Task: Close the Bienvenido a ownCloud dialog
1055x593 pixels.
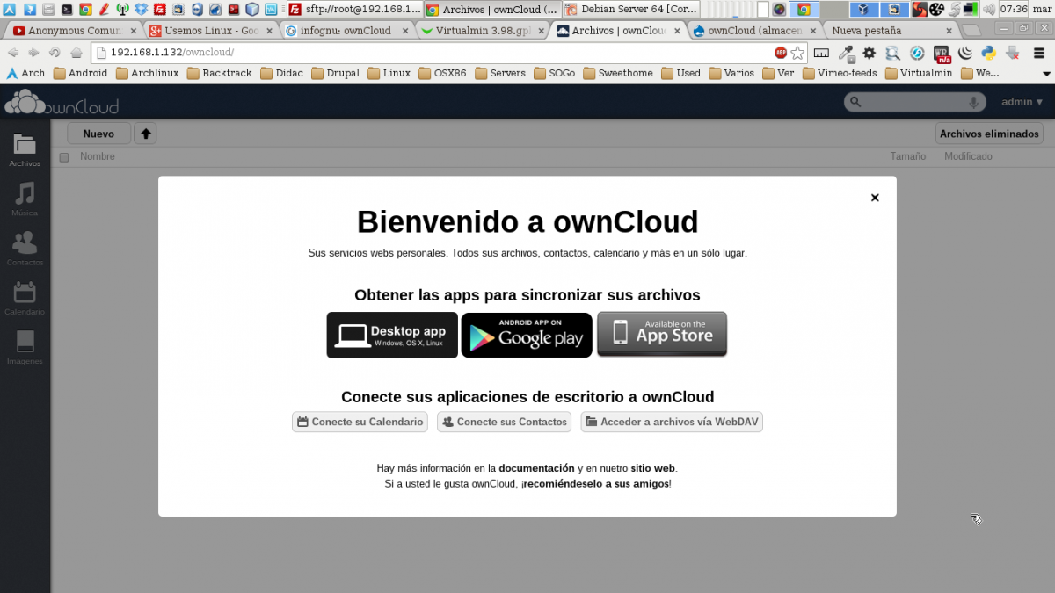Action: click(x=875, y=198)
